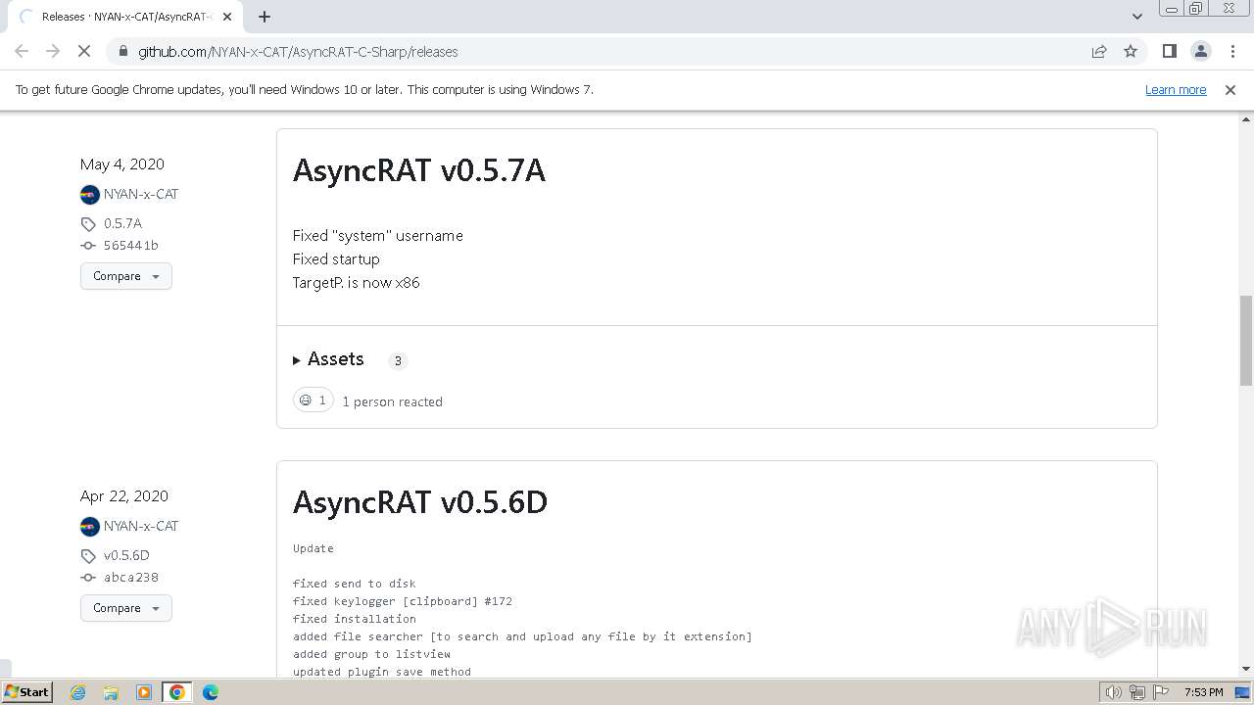
Task: Open Compare dropdown for 0.5.7A
Action: click(126, 276)
